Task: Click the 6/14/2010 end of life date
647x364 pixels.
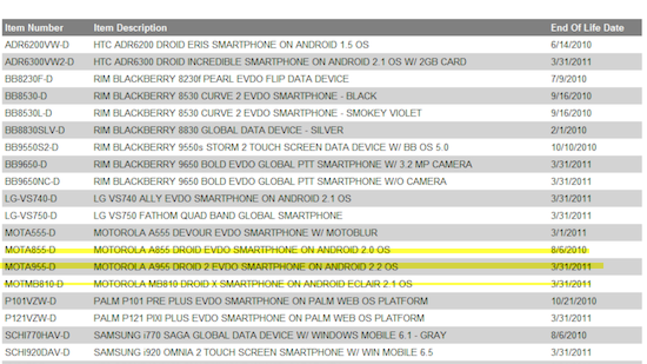Action: [x=571, y=45]
